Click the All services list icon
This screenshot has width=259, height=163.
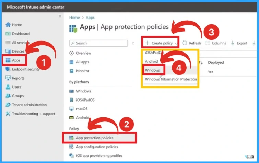tap(8, 43)
